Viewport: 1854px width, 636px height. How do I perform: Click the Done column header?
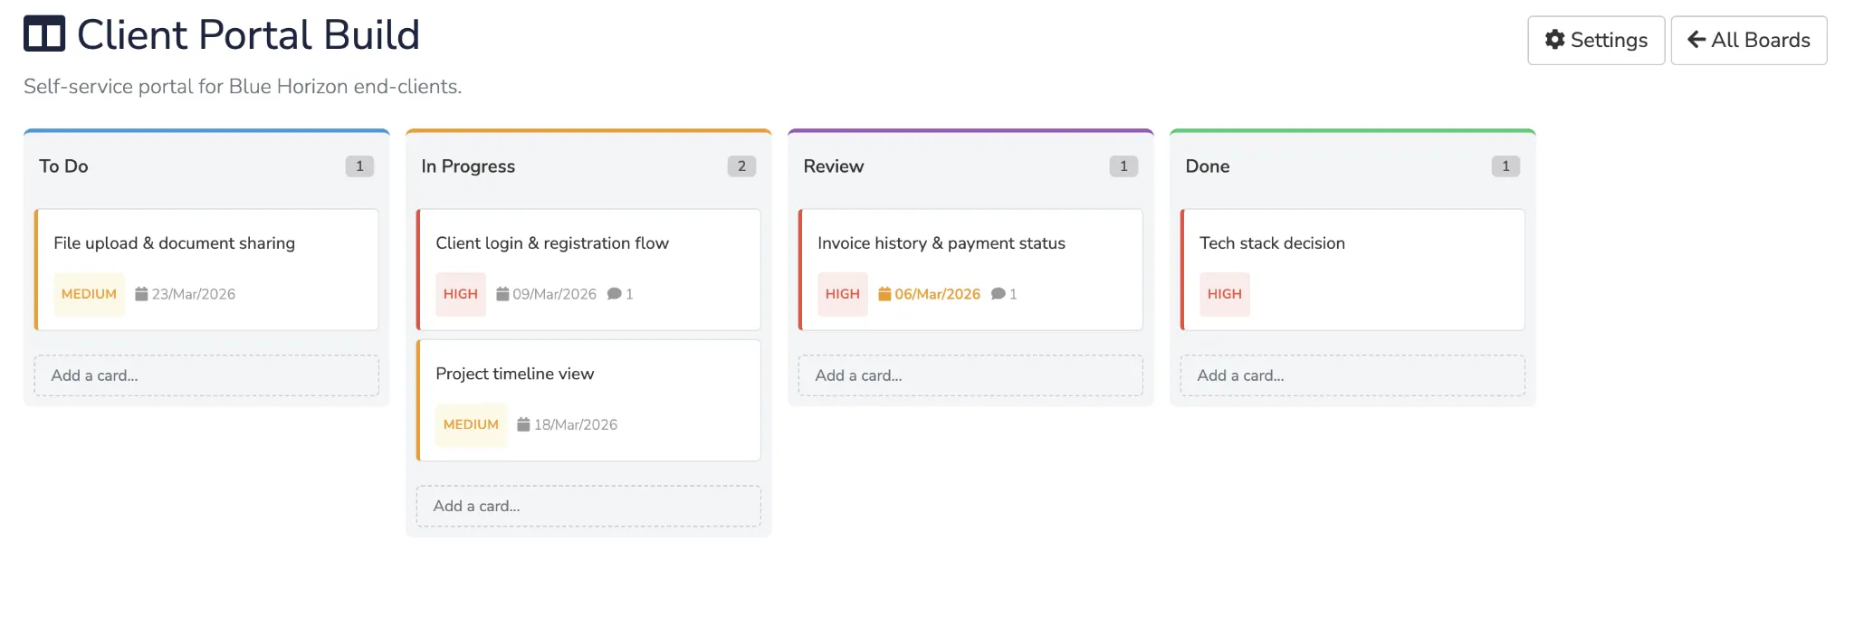1208,166
